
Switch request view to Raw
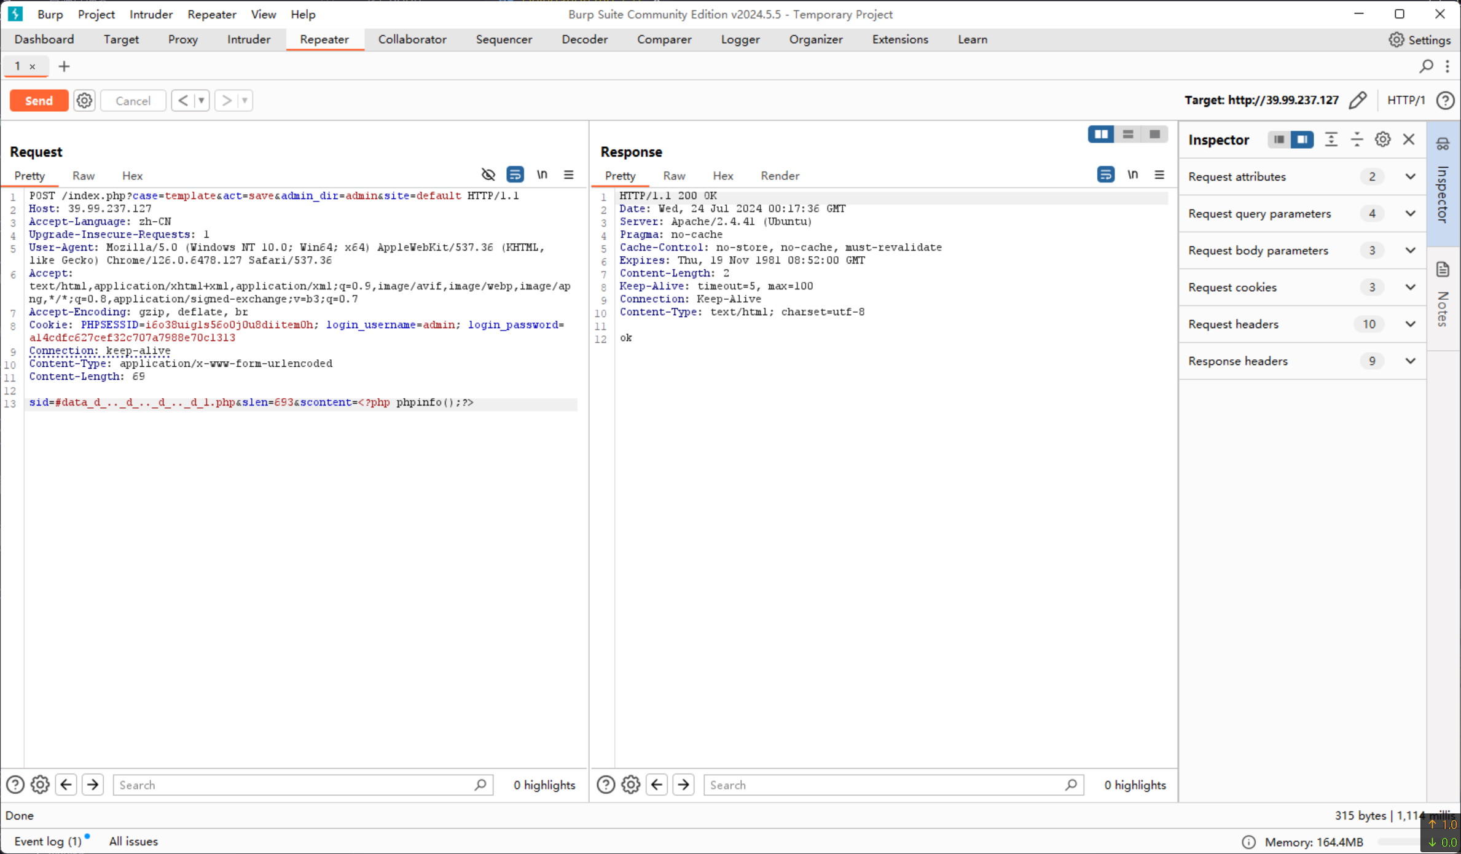pyautogui.click(x=84, y=176)
